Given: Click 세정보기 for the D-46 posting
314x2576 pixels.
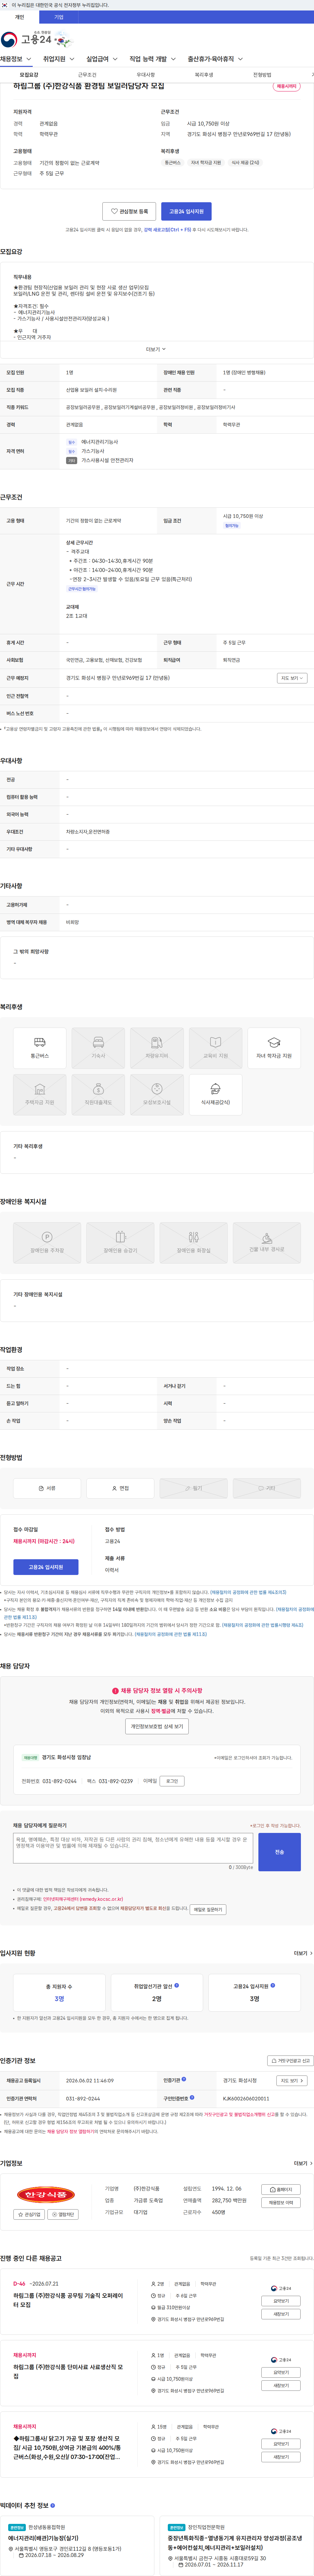Looking at the screenshot, I should 281,2314.
